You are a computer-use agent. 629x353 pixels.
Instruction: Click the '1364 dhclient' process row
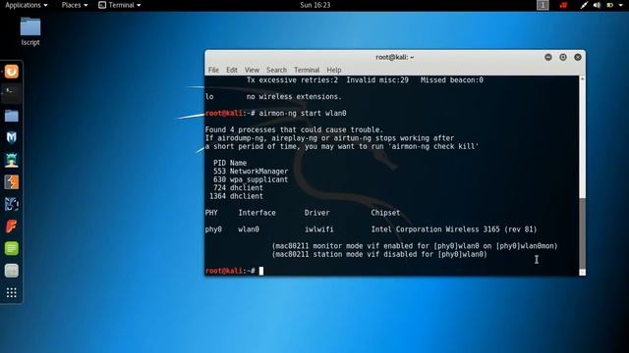point(236,196)
